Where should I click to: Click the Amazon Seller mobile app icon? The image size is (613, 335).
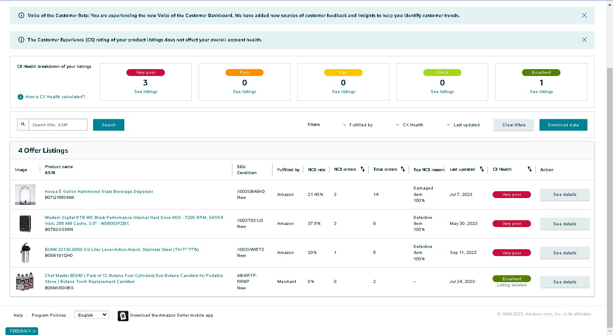tap(123, 315)
